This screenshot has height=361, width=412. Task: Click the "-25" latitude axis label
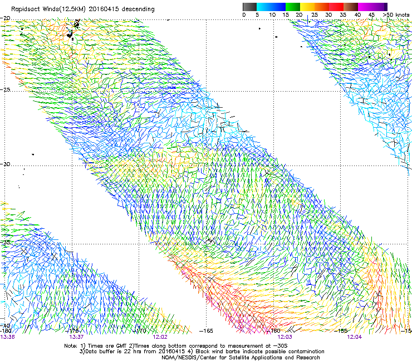click(5, 89)
